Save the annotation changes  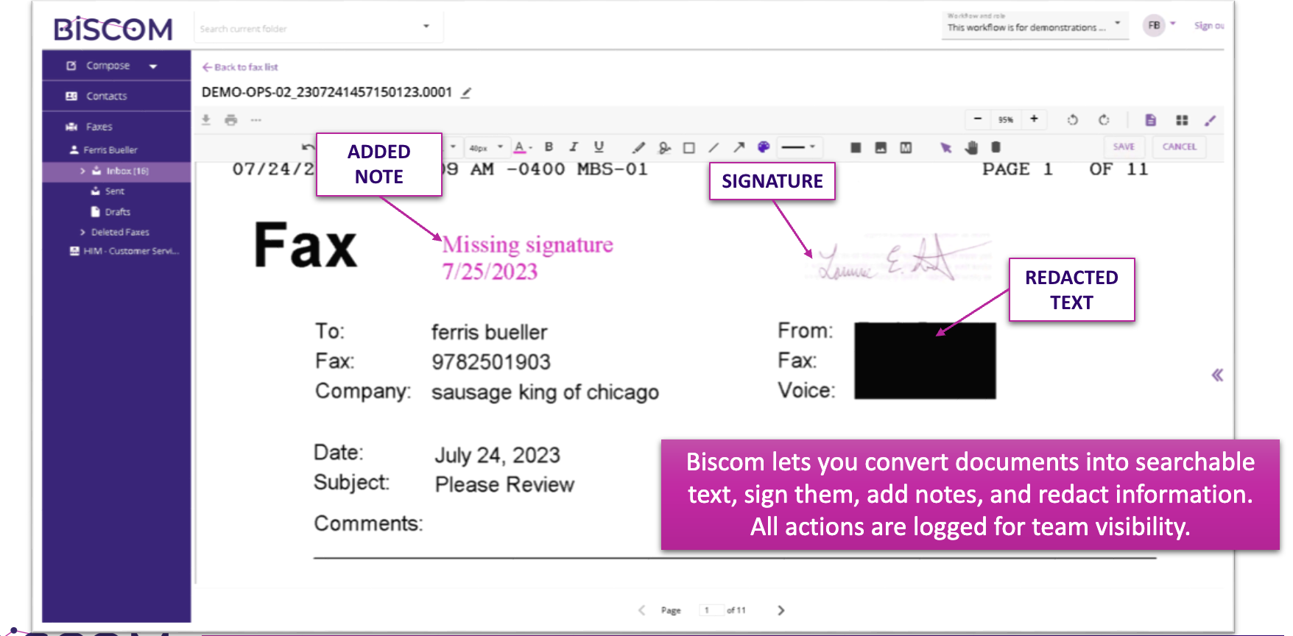pyautogui.click(x=1124, y=146)
